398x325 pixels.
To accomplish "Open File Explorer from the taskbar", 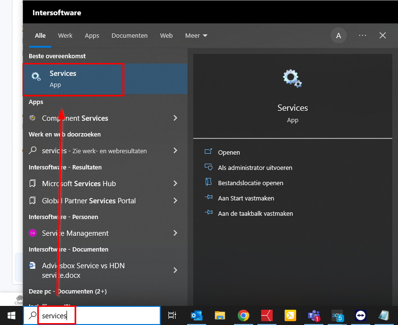I will (220, 315).
